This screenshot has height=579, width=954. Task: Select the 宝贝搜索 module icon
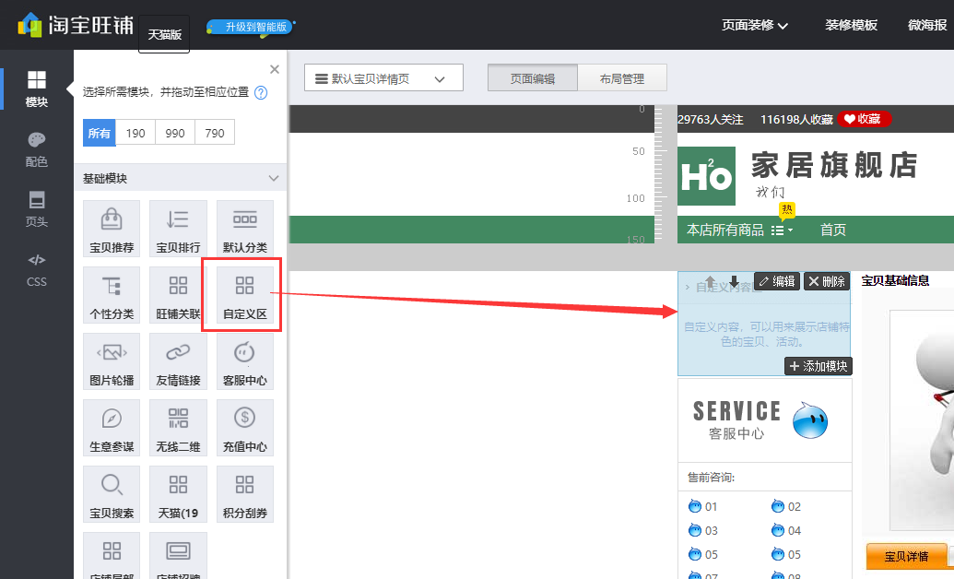[x=112, y=494]
